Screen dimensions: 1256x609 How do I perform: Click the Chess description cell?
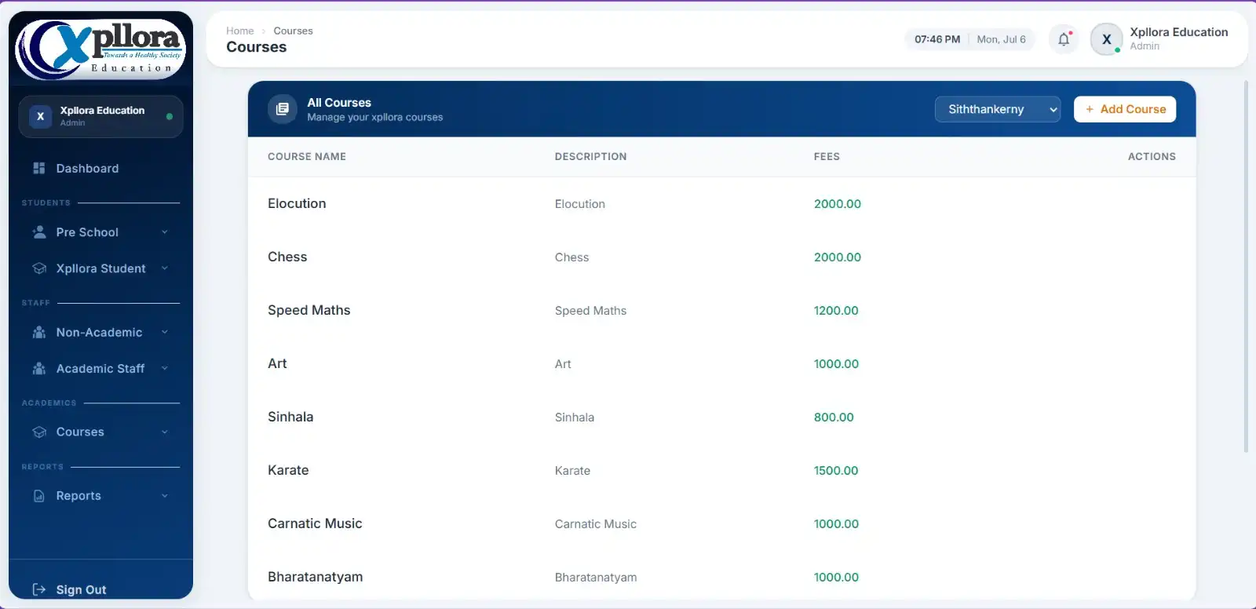571,257
